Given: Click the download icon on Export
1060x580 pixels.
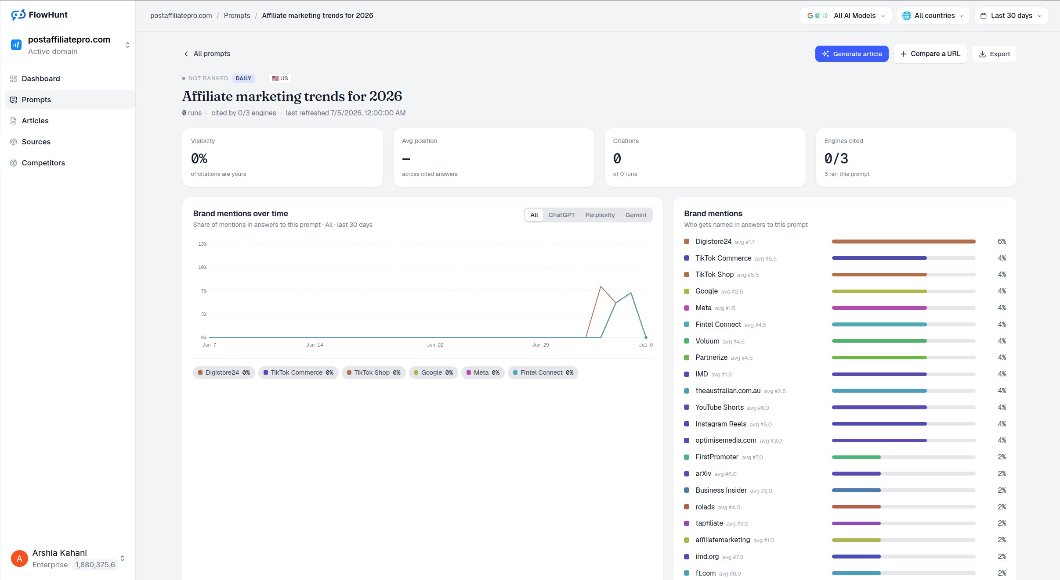Looking at the screenshot, I should click(982, 54).
